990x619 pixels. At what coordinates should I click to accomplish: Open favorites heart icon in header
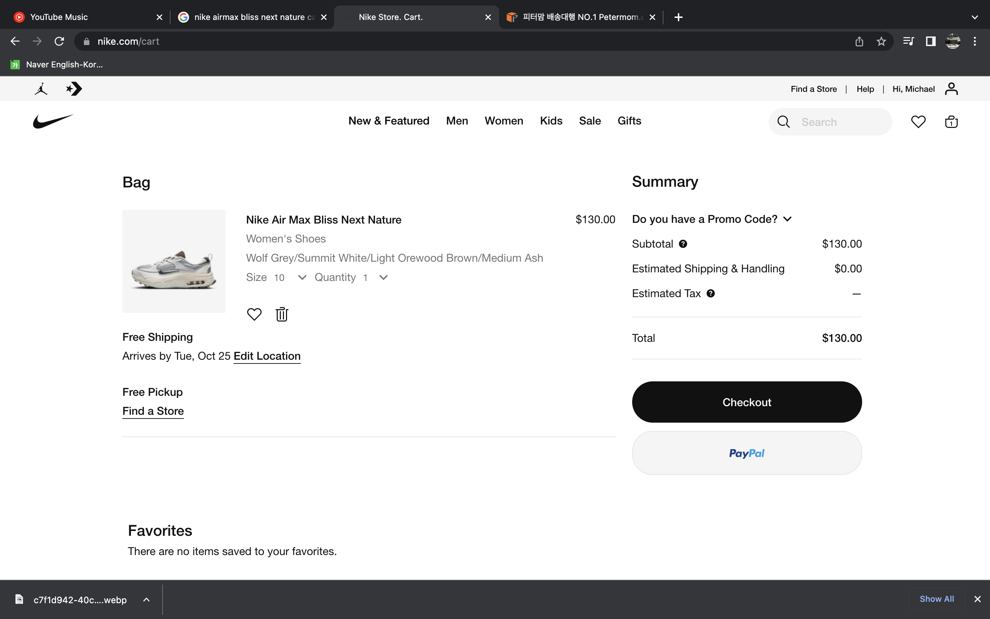918,122
